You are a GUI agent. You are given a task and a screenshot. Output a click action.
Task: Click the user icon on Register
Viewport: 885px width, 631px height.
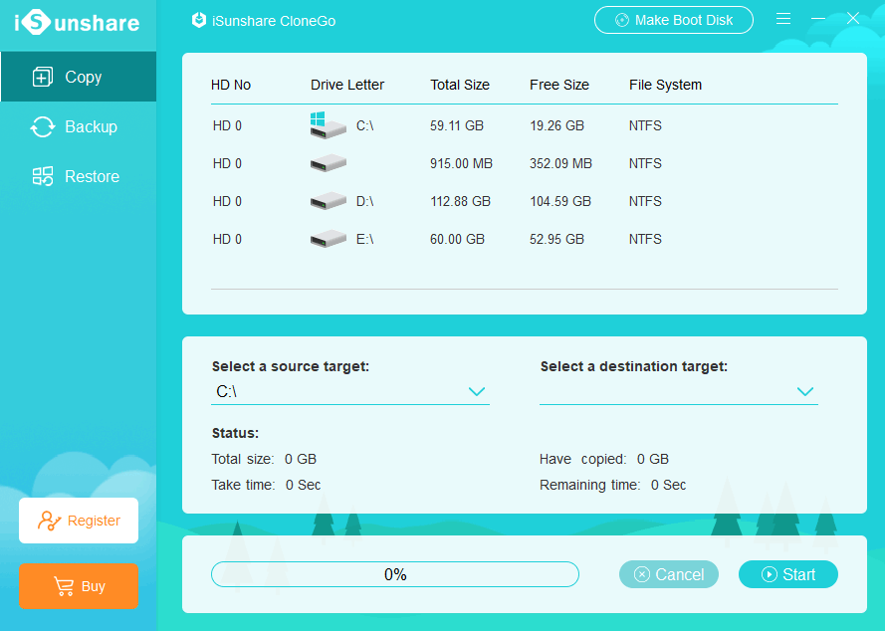[49, 521]
